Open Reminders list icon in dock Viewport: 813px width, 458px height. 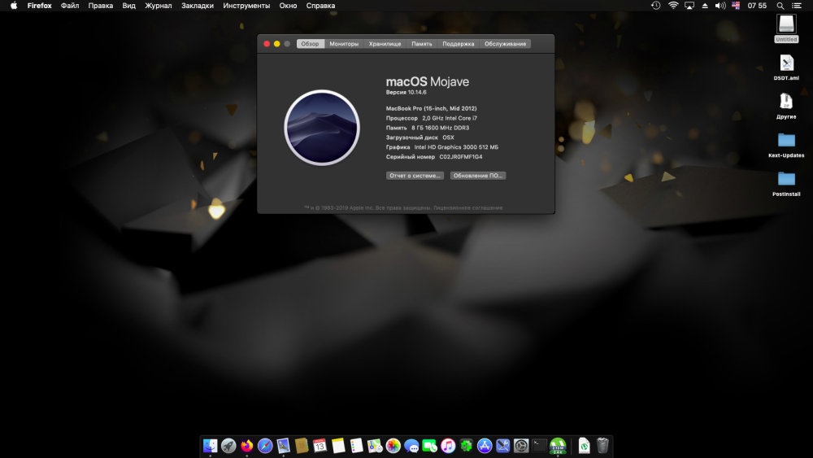click(357, 446)
